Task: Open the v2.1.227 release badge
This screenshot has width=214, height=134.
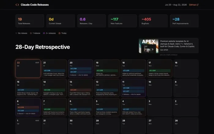Action: pos(133,91)
